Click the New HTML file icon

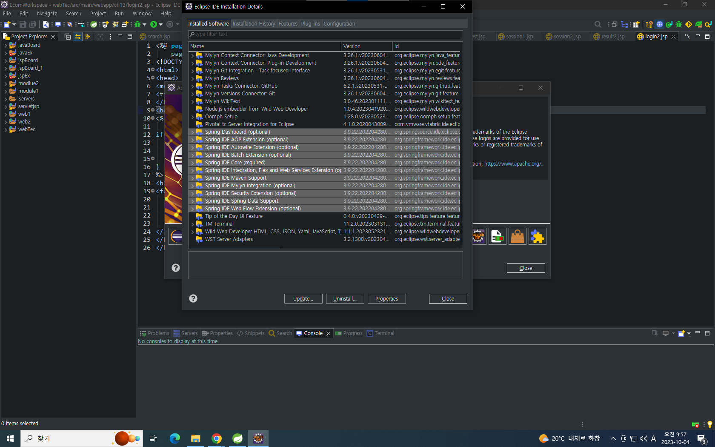(106, 24)
